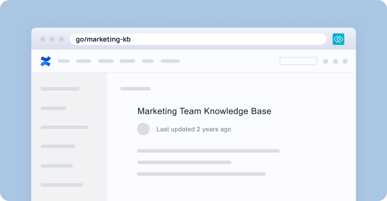
Task: Select the third header navigation item
Action: 106,61
